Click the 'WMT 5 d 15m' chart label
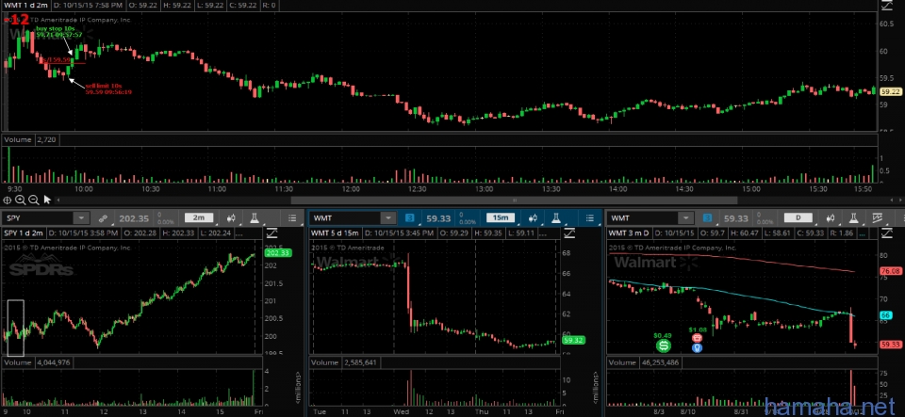 coord(334,233)
